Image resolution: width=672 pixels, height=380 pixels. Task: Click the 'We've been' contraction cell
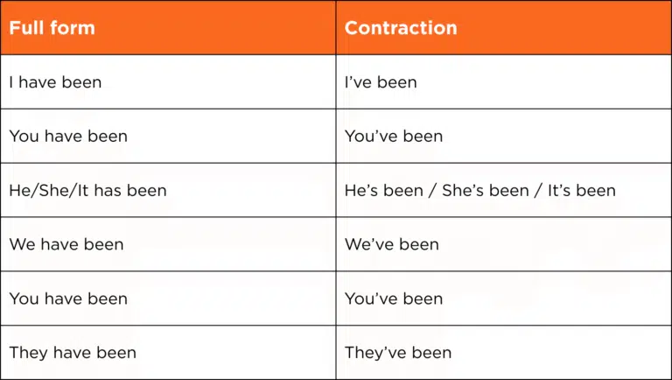coord(392,244)
